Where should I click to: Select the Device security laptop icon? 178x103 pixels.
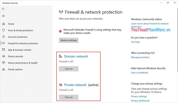click(4, 56)
